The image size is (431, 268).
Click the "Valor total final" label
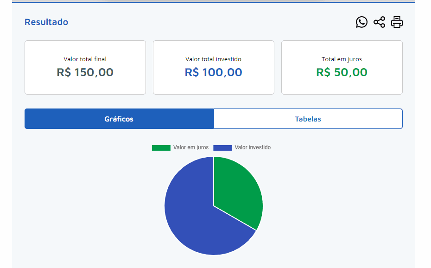pyautogui.click(x=85, y=59)
